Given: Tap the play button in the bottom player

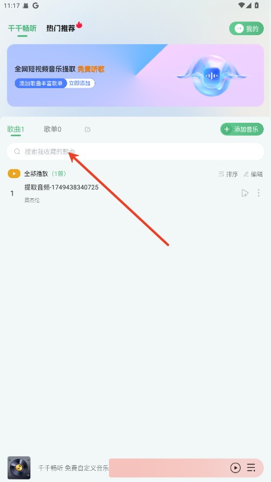Looking at the screenshot, I should [x=235, y=468].
